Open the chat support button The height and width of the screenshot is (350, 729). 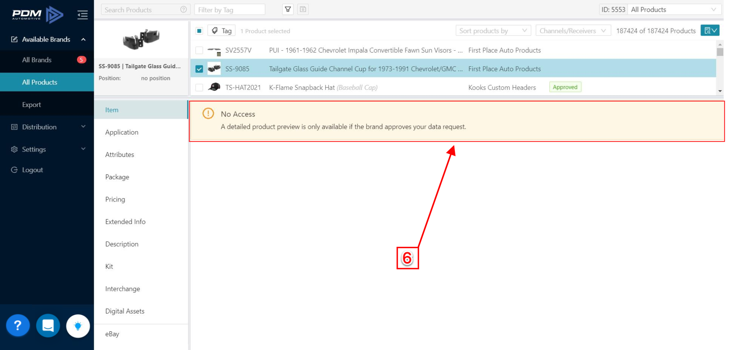pos(48,326)
